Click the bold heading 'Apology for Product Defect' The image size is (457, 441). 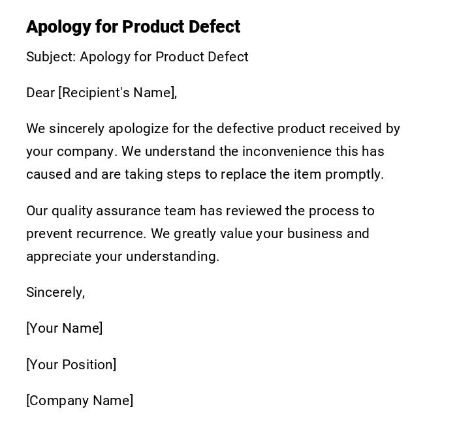click(x=133, y=27)
